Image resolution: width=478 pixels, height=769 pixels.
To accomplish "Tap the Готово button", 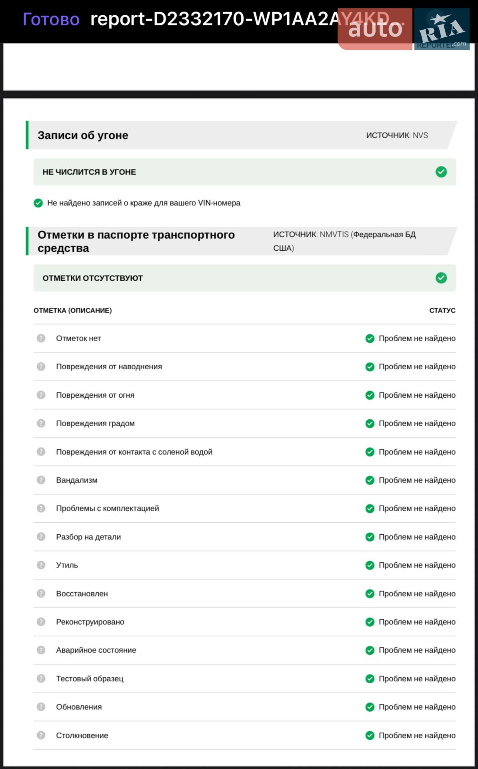I will coord(51,19).
